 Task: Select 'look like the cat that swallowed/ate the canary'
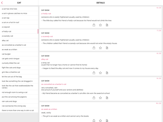click(x=19, y=87)
